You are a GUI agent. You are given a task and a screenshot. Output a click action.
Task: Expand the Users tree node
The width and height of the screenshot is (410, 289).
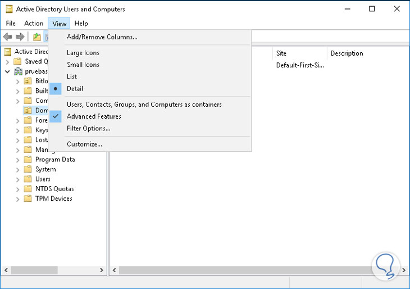point(17,179)
